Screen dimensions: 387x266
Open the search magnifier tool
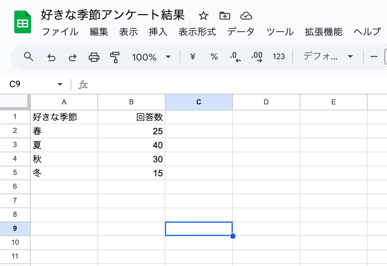pyautogui.click(x=29, y=57)
